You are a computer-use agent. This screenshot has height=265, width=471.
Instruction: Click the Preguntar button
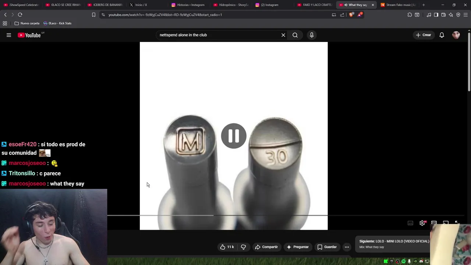pos(297,247)
